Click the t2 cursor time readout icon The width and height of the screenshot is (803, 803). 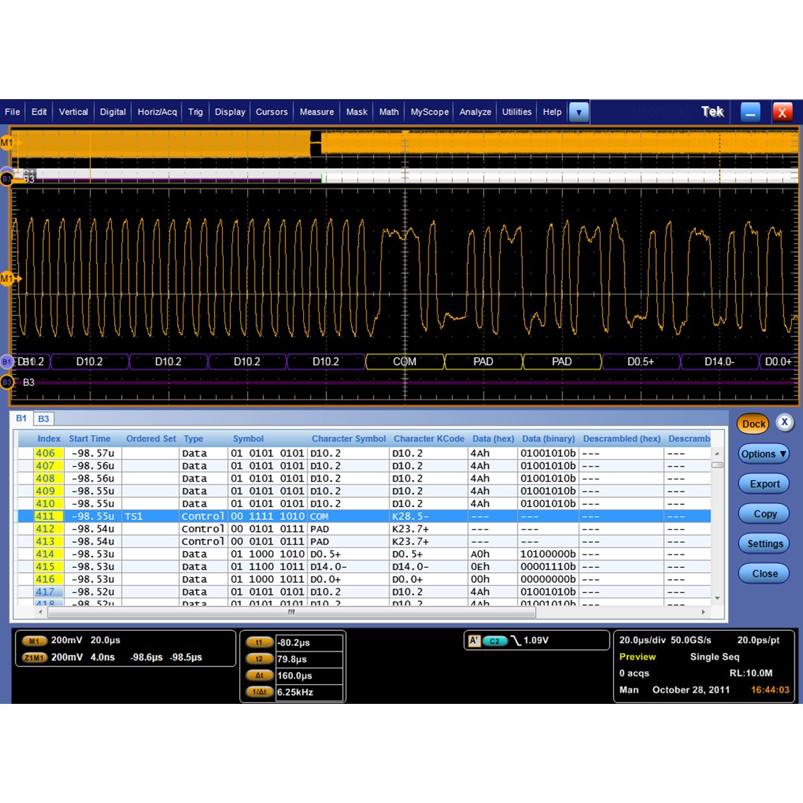tap(259, 659)
